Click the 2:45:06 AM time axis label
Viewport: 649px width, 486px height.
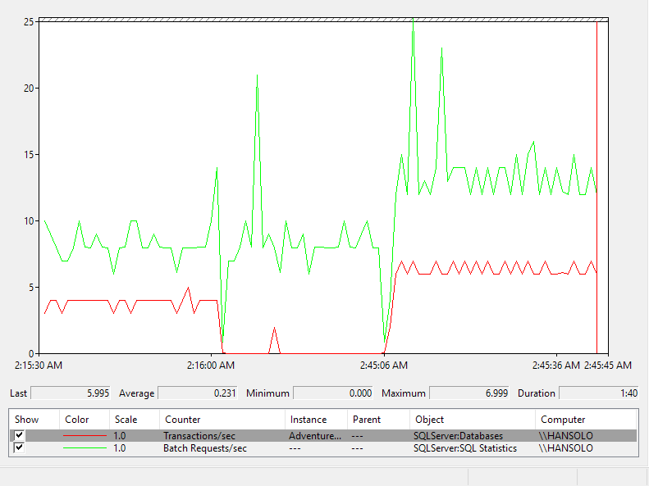pos(384,366)
